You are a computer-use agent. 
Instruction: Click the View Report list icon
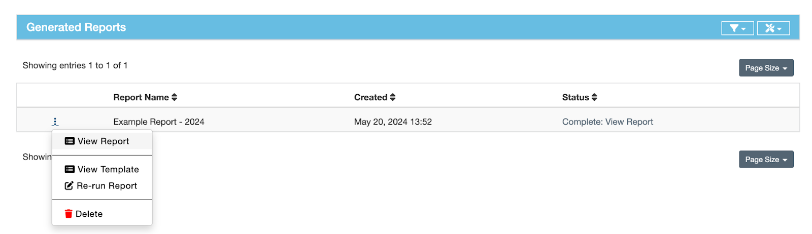(x=70, y=141)
